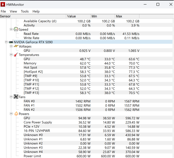
Task: Select the Fans group label
Action: tap(22, 97)
